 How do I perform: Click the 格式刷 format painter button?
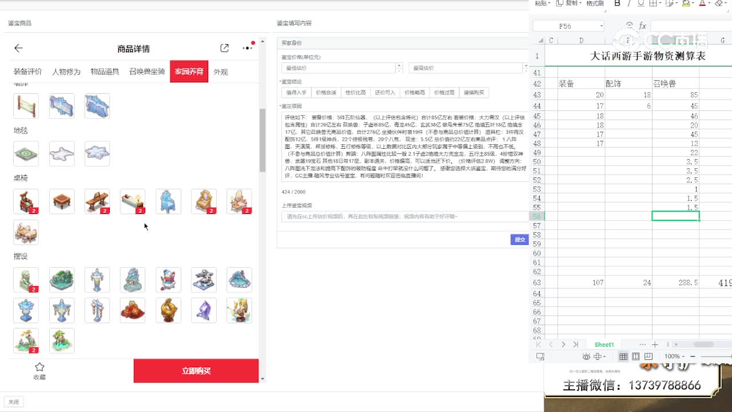pos(595,3)
